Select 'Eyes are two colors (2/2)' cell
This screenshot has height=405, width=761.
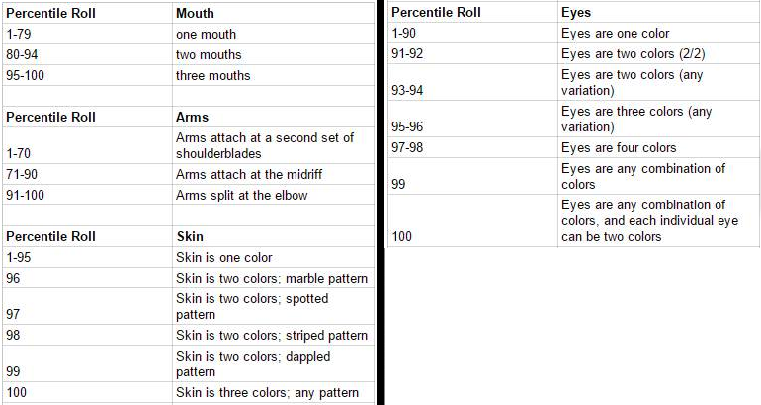[x=658, y=54]
